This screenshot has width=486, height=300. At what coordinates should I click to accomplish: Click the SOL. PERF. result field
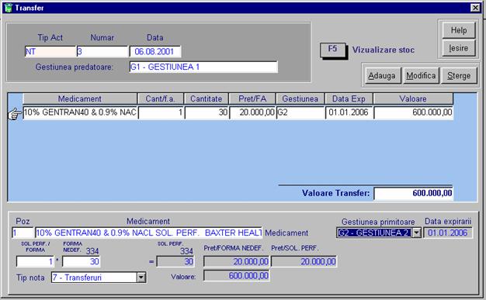[175, 261]
